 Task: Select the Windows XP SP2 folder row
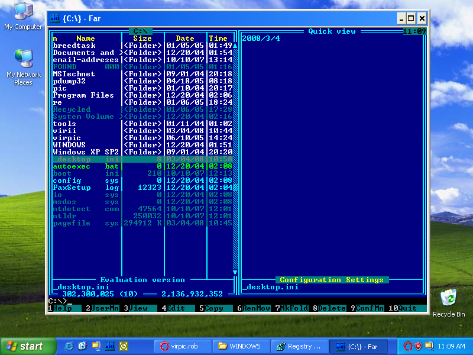[x=142, y=152]
